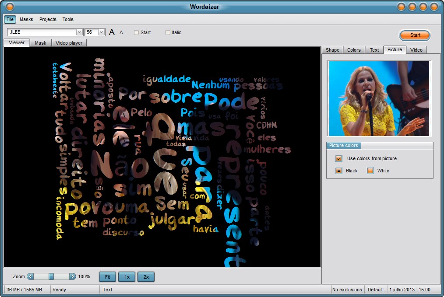Set zoom with the 2x button
Viewport: 444px width, 297px height.
tap(146, 277)
